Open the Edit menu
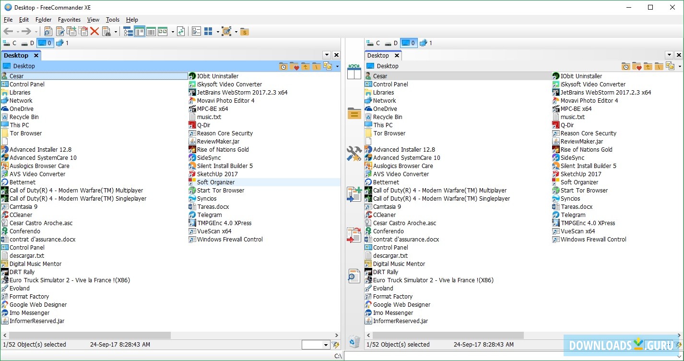The width and height of the screenshot is (684, 361). pyautogui.click(x=24, y=20)
